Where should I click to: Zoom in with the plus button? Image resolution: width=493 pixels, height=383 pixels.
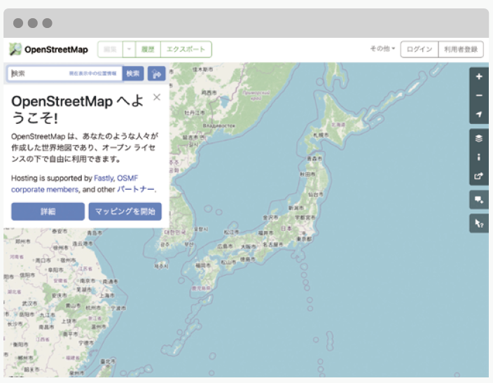coord(479,76)
